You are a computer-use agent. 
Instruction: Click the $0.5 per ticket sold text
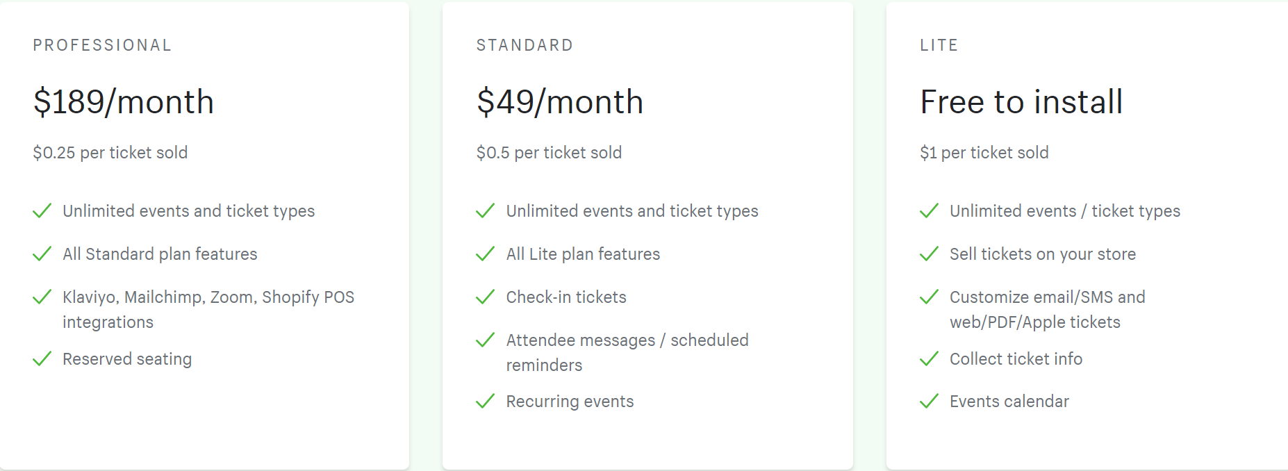(549, 153)
